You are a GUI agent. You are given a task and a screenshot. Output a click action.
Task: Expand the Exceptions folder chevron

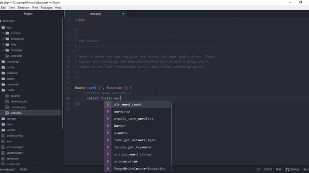tap(3, 38)
